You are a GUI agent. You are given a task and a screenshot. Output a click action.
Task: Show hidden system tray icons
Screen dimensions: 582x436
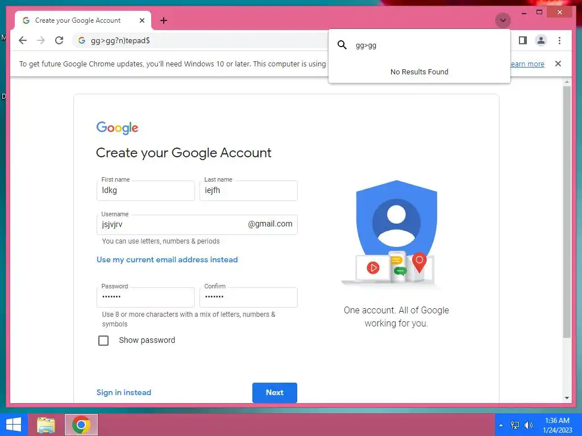pos(501,425)
